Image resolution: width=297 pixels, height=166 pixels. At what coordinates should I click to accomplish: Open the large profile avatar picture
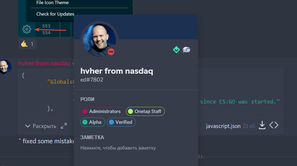(x=99, y=40)
